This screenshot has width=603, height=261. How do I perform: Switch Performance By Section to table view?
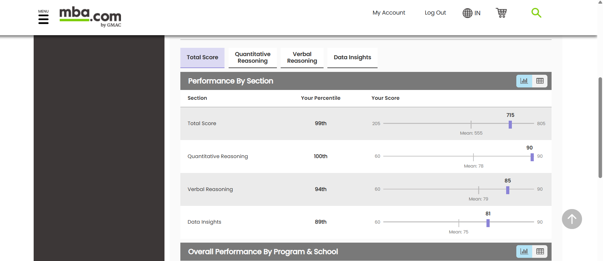point(540,81)
